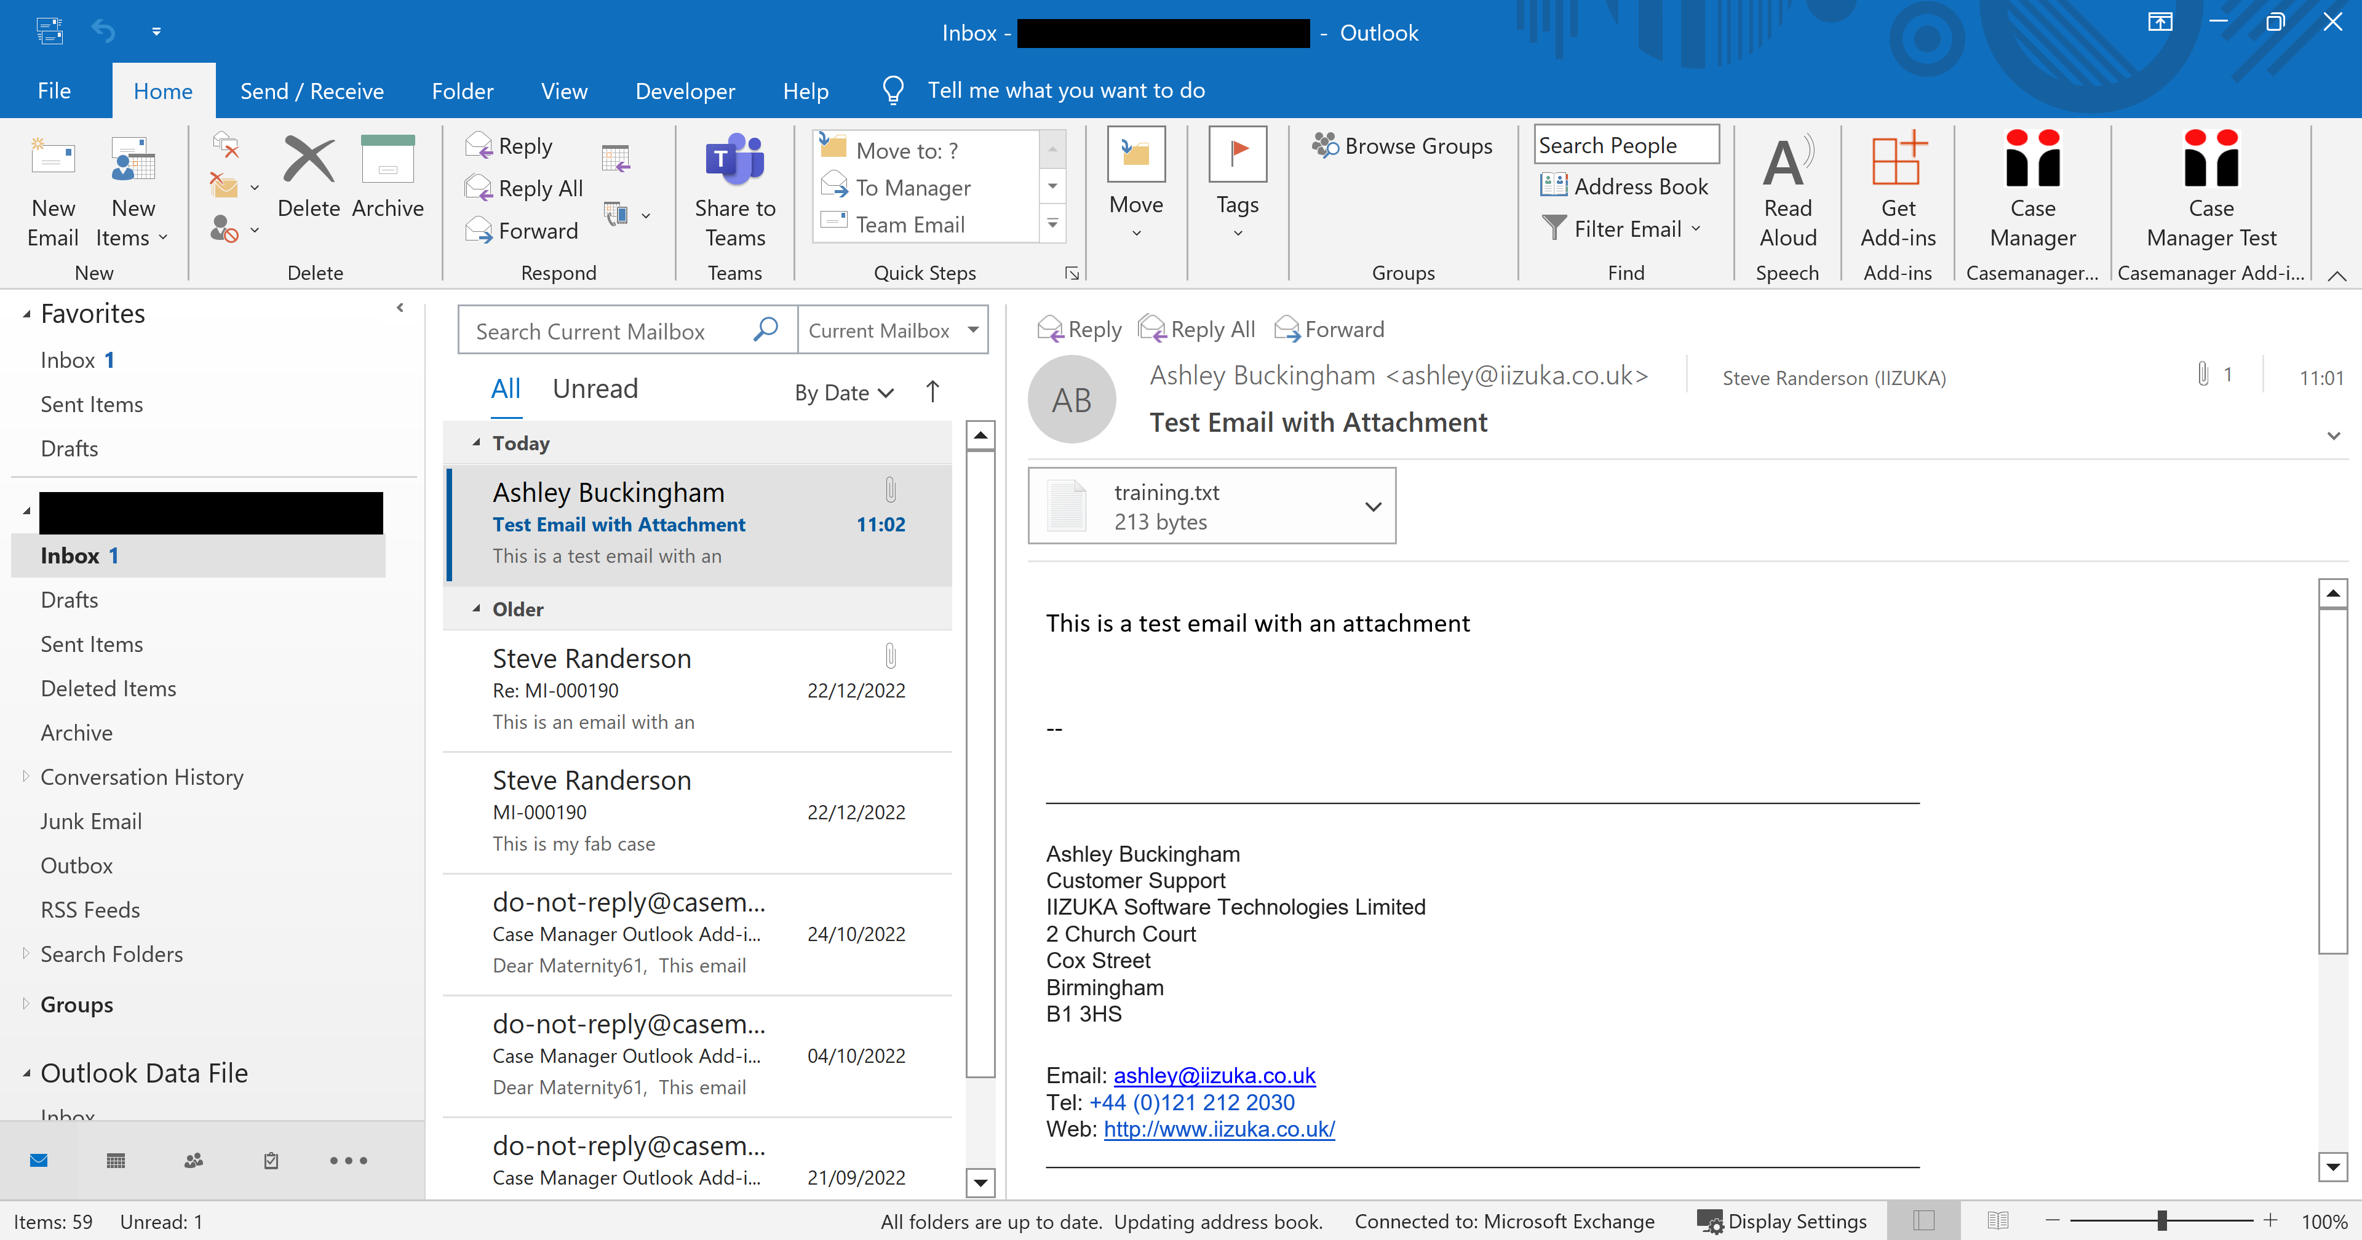
Task: Open the Developer ribbon tab
Action: click(685, 91)
